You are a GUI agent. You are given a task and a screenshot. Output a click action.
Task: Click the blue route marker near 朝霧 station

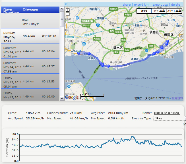tap(89, 53)
